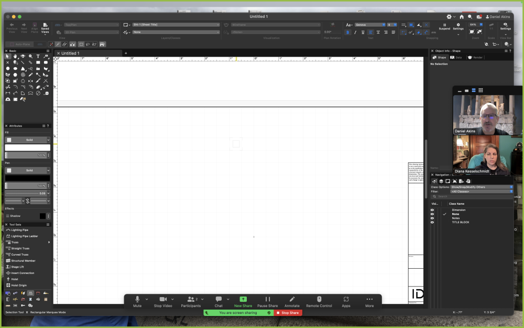Enable the Shadow effect checkbox
Screen dimensions: 524x328
tap(7, 216)
